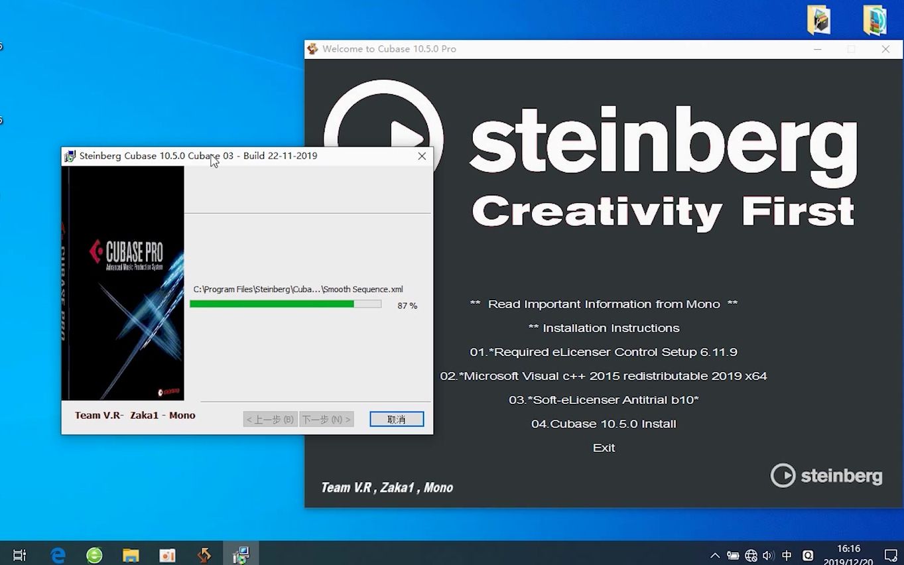The image size is (904, 565).
Task: Open 'Read Important Information from Mono'
Action: tap(604, 304)
